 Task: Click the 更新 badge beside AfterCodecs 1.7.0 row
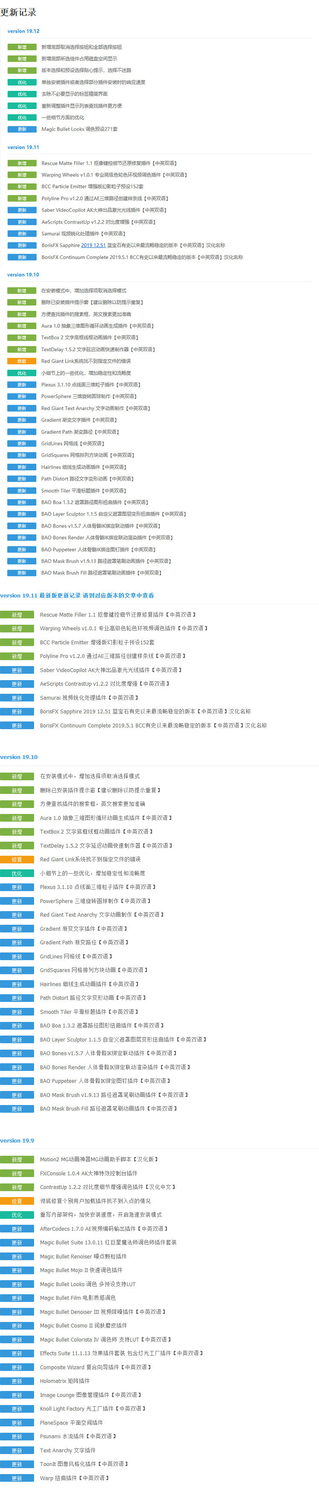(17, 1229)
